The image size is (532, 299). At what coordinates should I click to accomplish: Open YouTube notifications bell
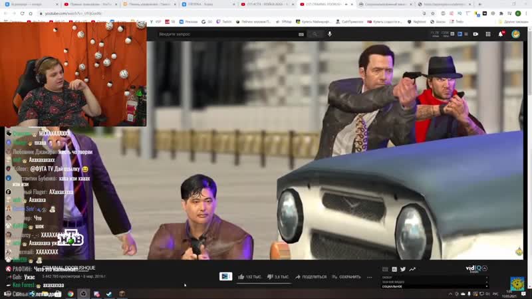[x=501, y=34]
